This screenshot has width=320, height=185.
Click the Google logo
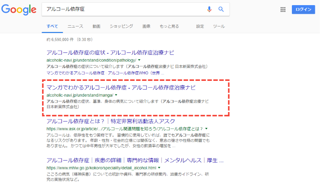[x=19, y=9]
